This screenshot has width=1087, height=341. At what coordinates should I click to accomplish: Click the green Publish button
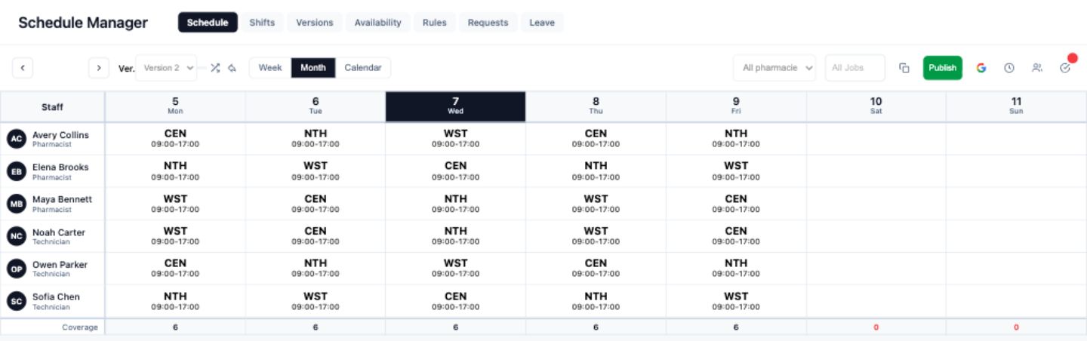click(x=943, y=68)
